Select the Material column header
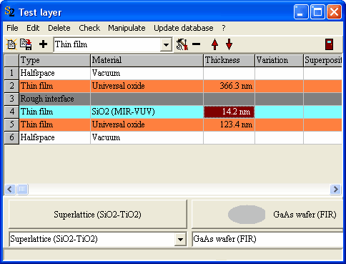346x264 pixels. click(147, 60)
